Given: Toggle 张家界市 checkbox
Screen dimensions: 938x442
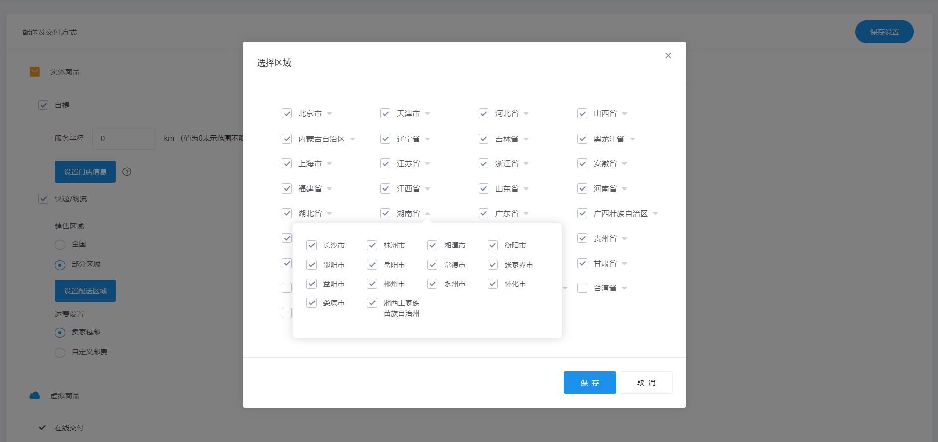Looking at the screenshot, I should point(493,265).
